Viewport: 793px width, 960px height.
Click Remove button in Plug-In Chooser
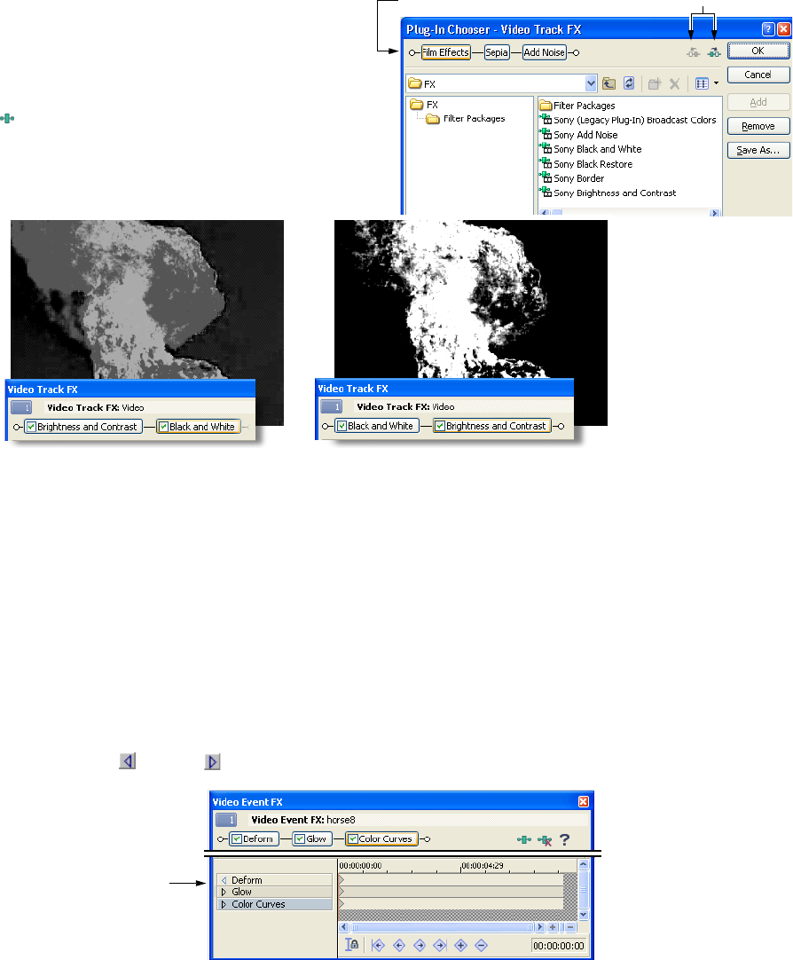(x=758, y=126)
